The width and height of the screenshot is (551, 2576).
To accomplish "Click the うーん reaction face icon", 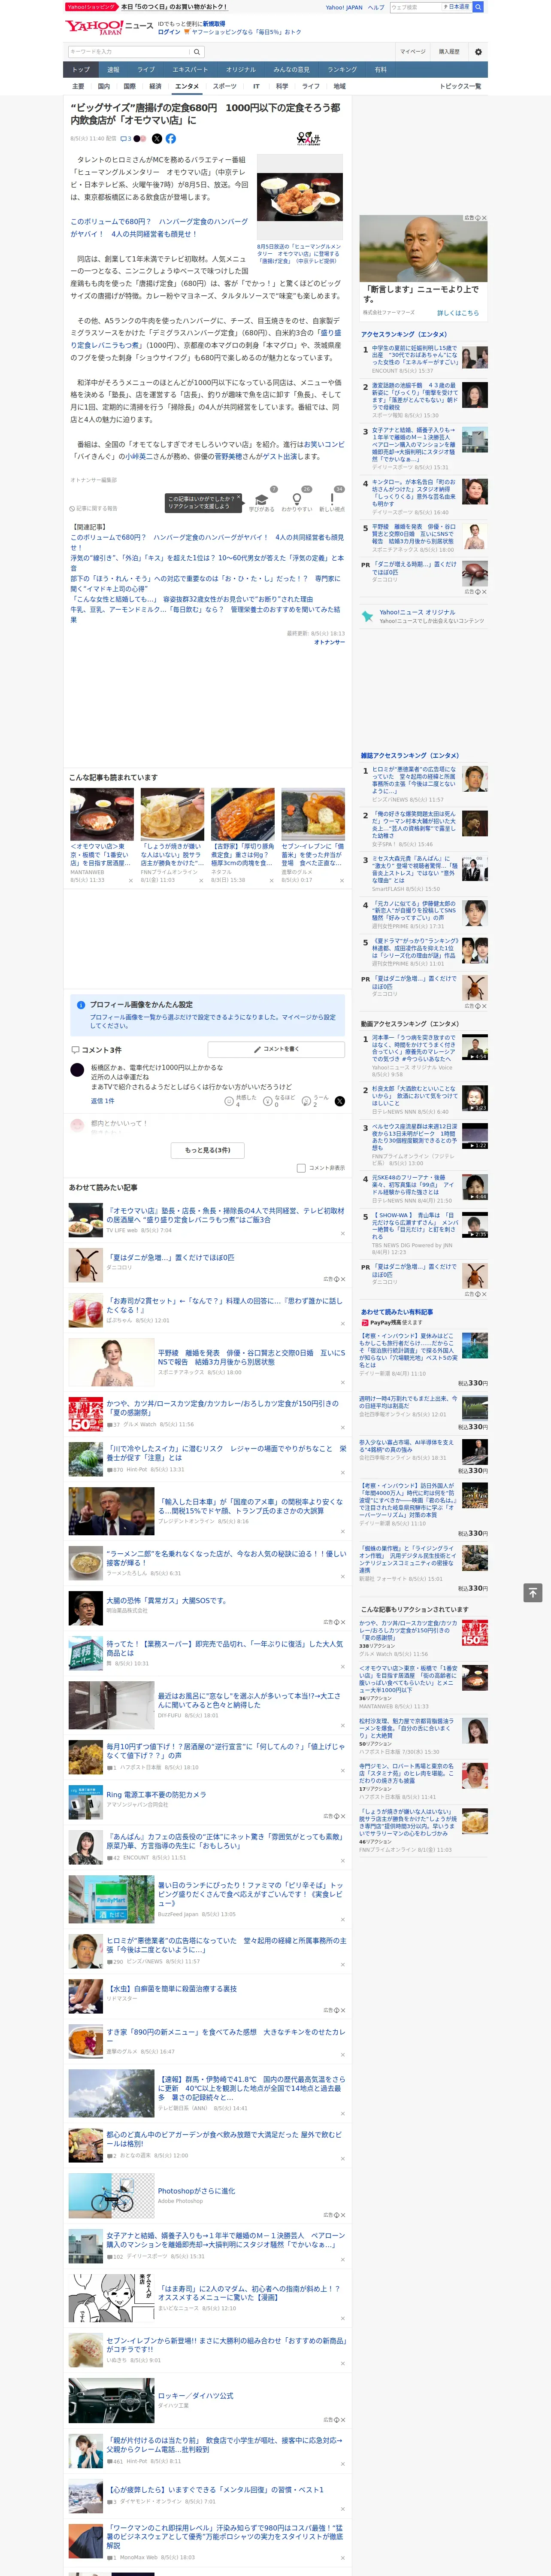I will (306, 1100).
